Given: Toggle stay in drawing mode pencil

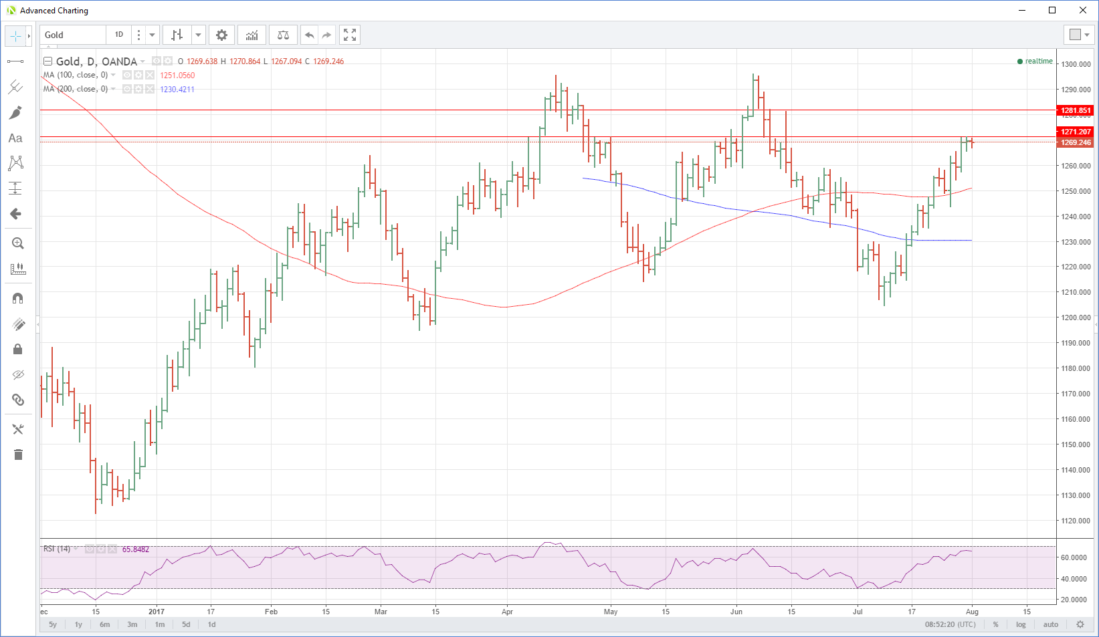Looking at the screenshot, I should (18, 324).
